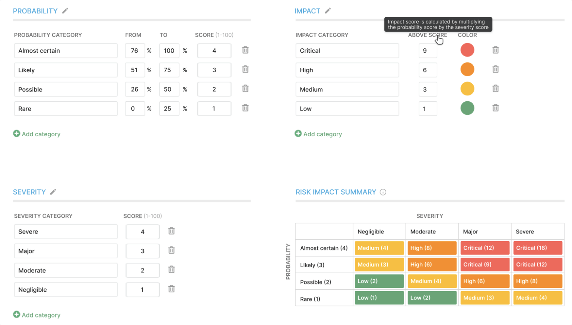This screenshot has height=325, width=572.
Task: Edit the FROM percentage field for Likely
Action: (135, 70)
